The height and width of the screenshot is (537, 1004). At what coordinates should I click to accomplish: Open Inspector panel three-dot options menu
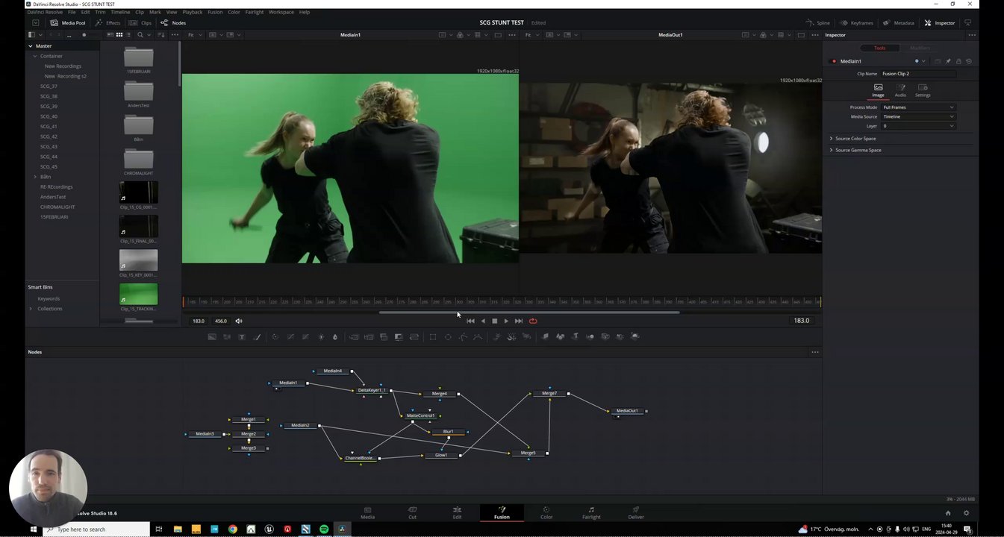click(971, 35)
